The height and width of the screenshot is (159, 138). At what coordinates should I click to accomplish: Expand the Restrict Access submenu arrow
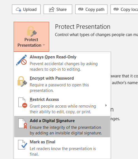click(x=106, y=105)
